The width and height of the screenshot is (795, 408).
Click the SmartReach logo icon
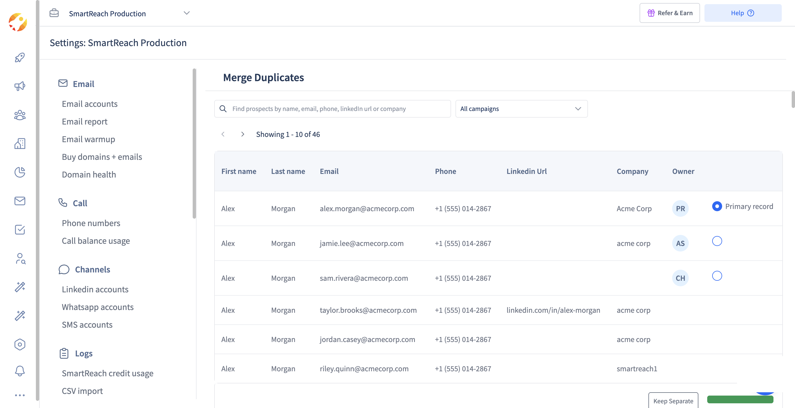pos(18,22)
